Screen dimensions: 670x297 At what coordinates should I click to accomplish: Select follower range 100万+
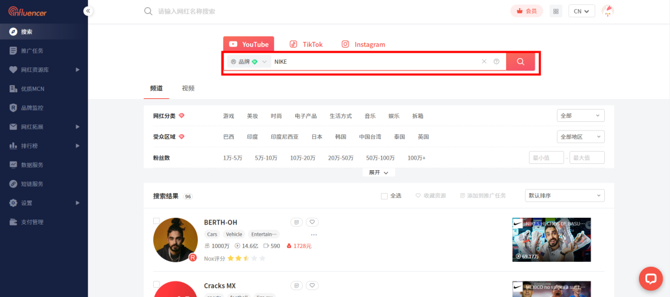pyautogui.click(x=417, y=158)
